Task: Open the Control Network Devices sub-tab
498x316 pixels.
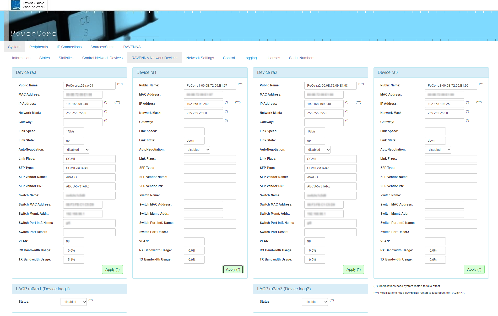Action: 102,58
